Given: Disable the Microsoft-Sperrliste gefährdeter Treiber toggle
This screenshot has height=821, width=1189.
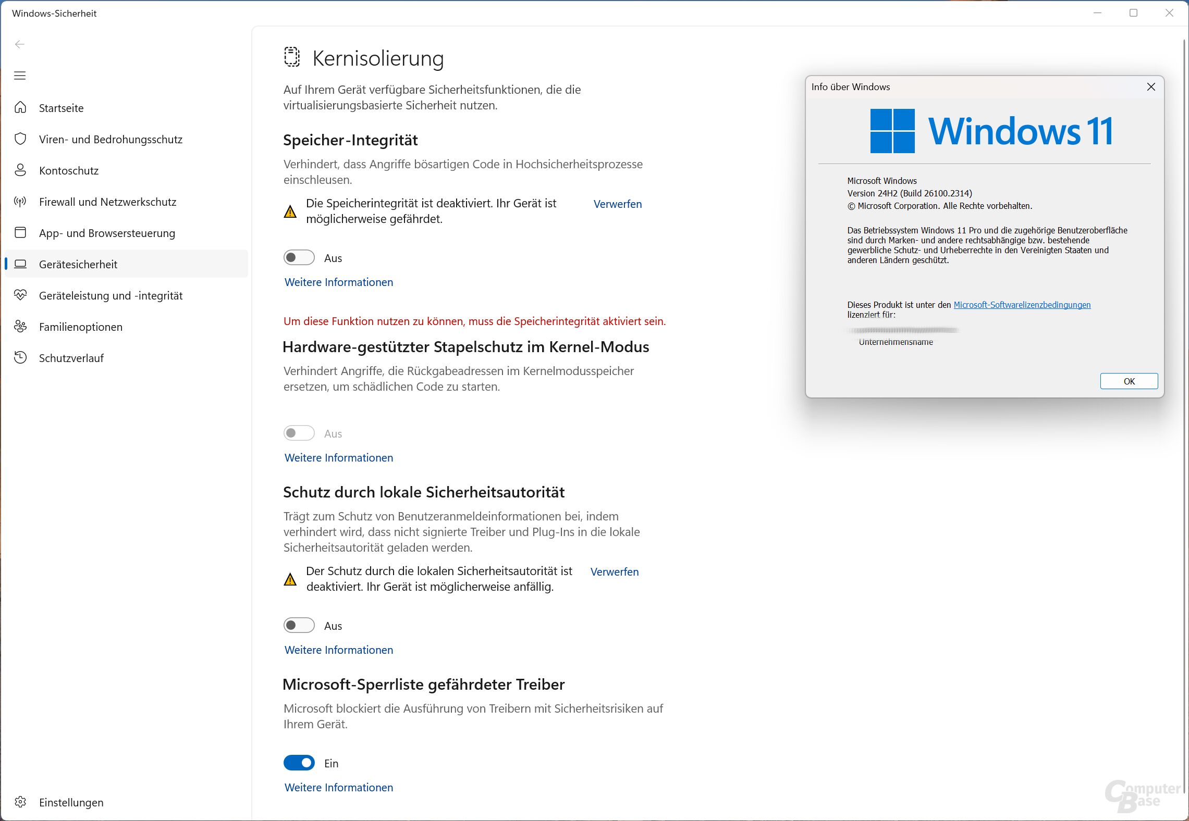Looking at the screenshot, I should 299,763.
